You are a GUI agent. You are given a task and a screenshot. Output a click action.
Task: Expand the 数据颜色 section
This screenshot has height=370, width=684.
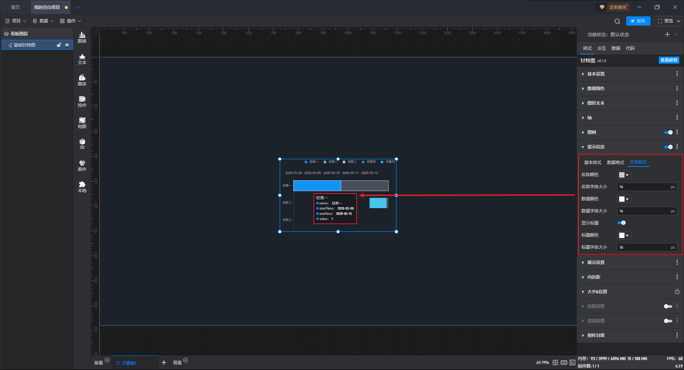[x=583, y=89]
